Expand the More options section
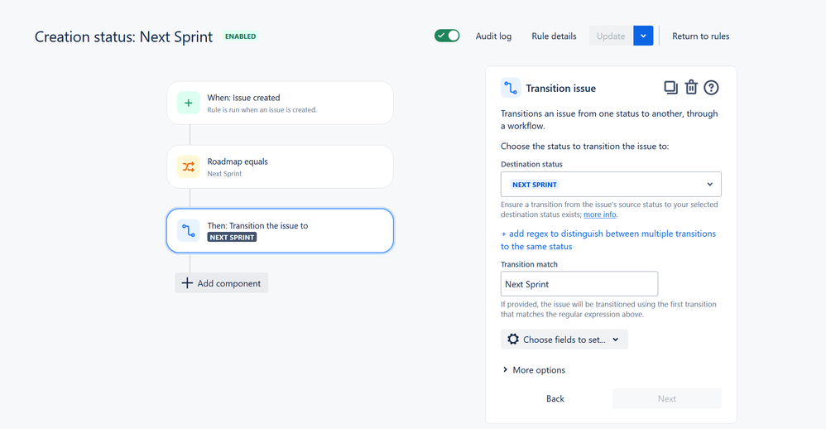Screen dimensions: 826x429 (534, 370)
